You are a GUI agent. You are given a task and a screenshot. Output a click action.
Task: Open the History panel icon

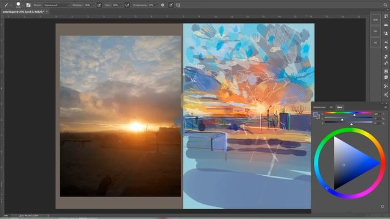(386, 16)
